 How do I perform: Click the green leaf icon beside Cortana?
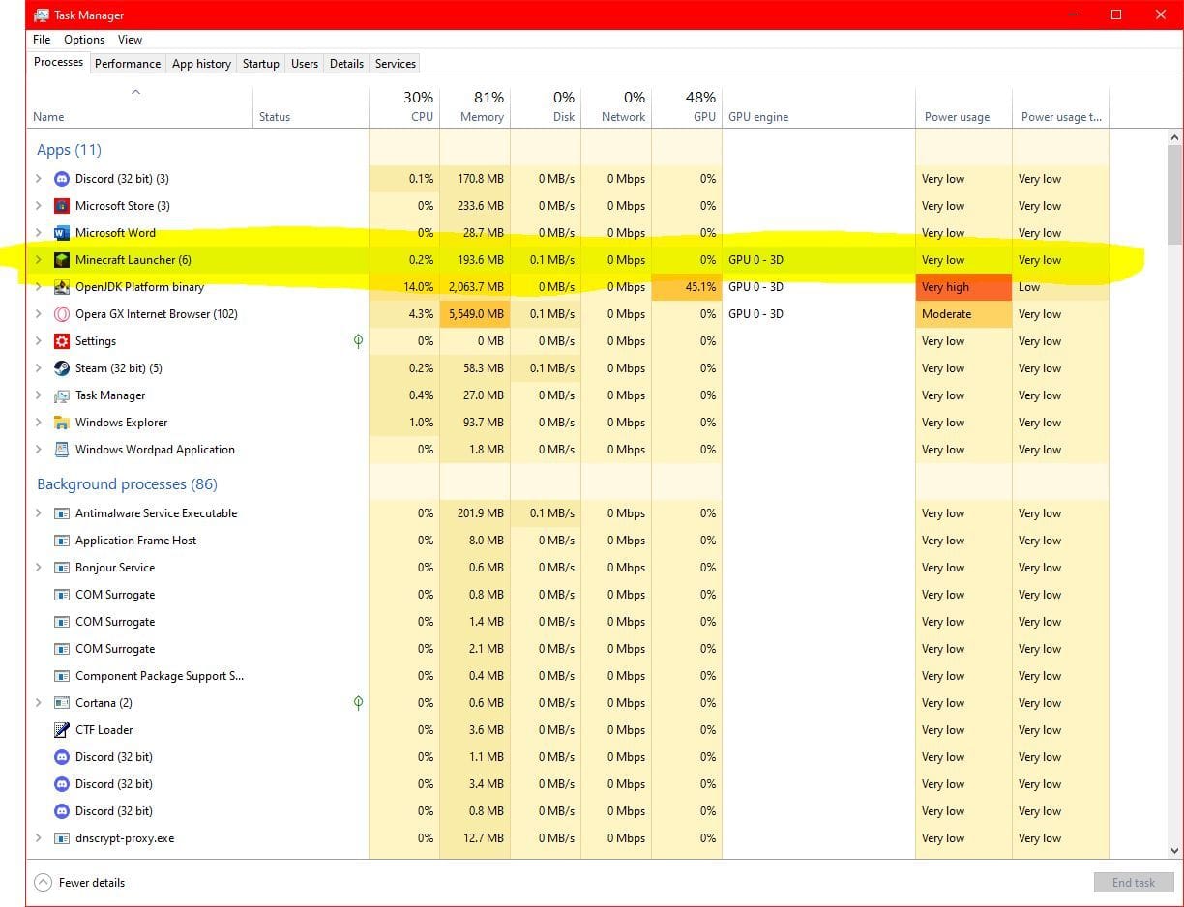[358, 703]
